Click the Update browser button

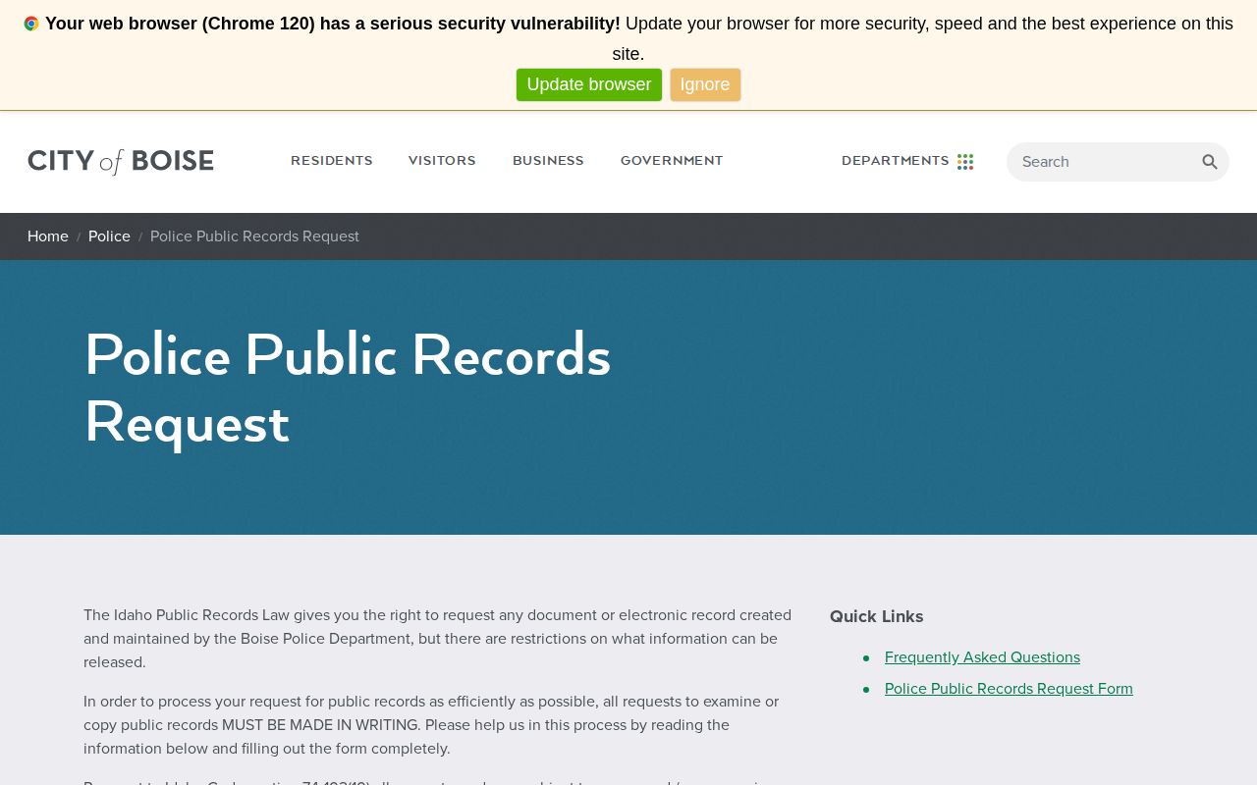(x=589, y=84)
